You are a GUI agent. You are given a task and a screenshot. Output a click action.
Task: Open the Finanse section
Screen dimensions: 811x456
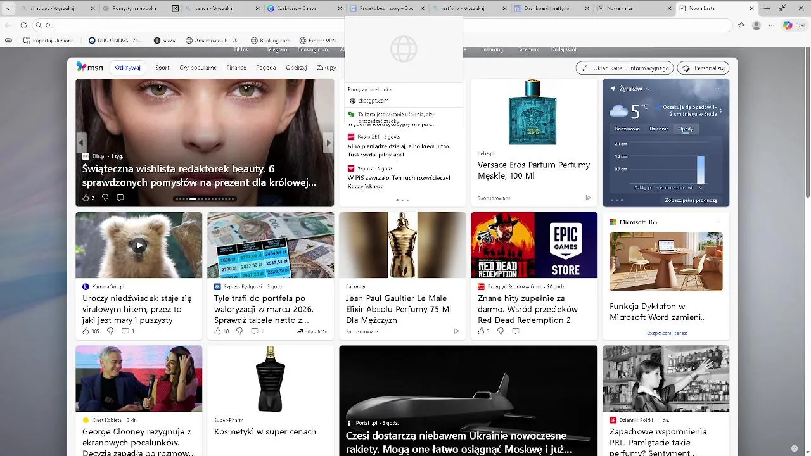click(236, 68)
